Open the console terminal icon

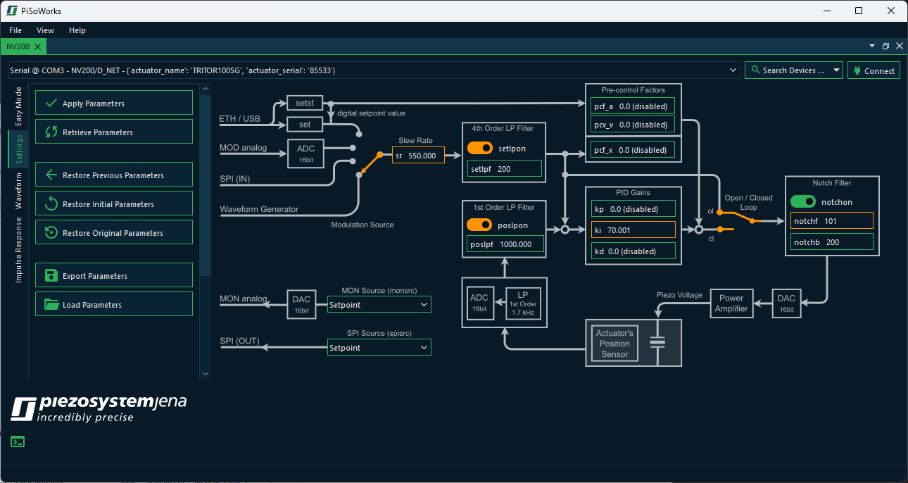(18, 442)
